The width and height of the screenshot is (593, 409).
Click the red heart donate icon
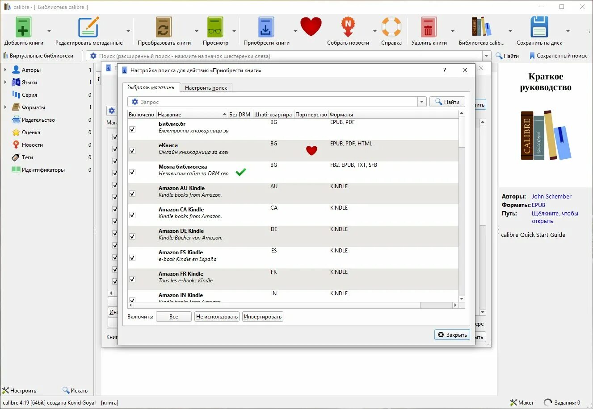click(311, 27)
